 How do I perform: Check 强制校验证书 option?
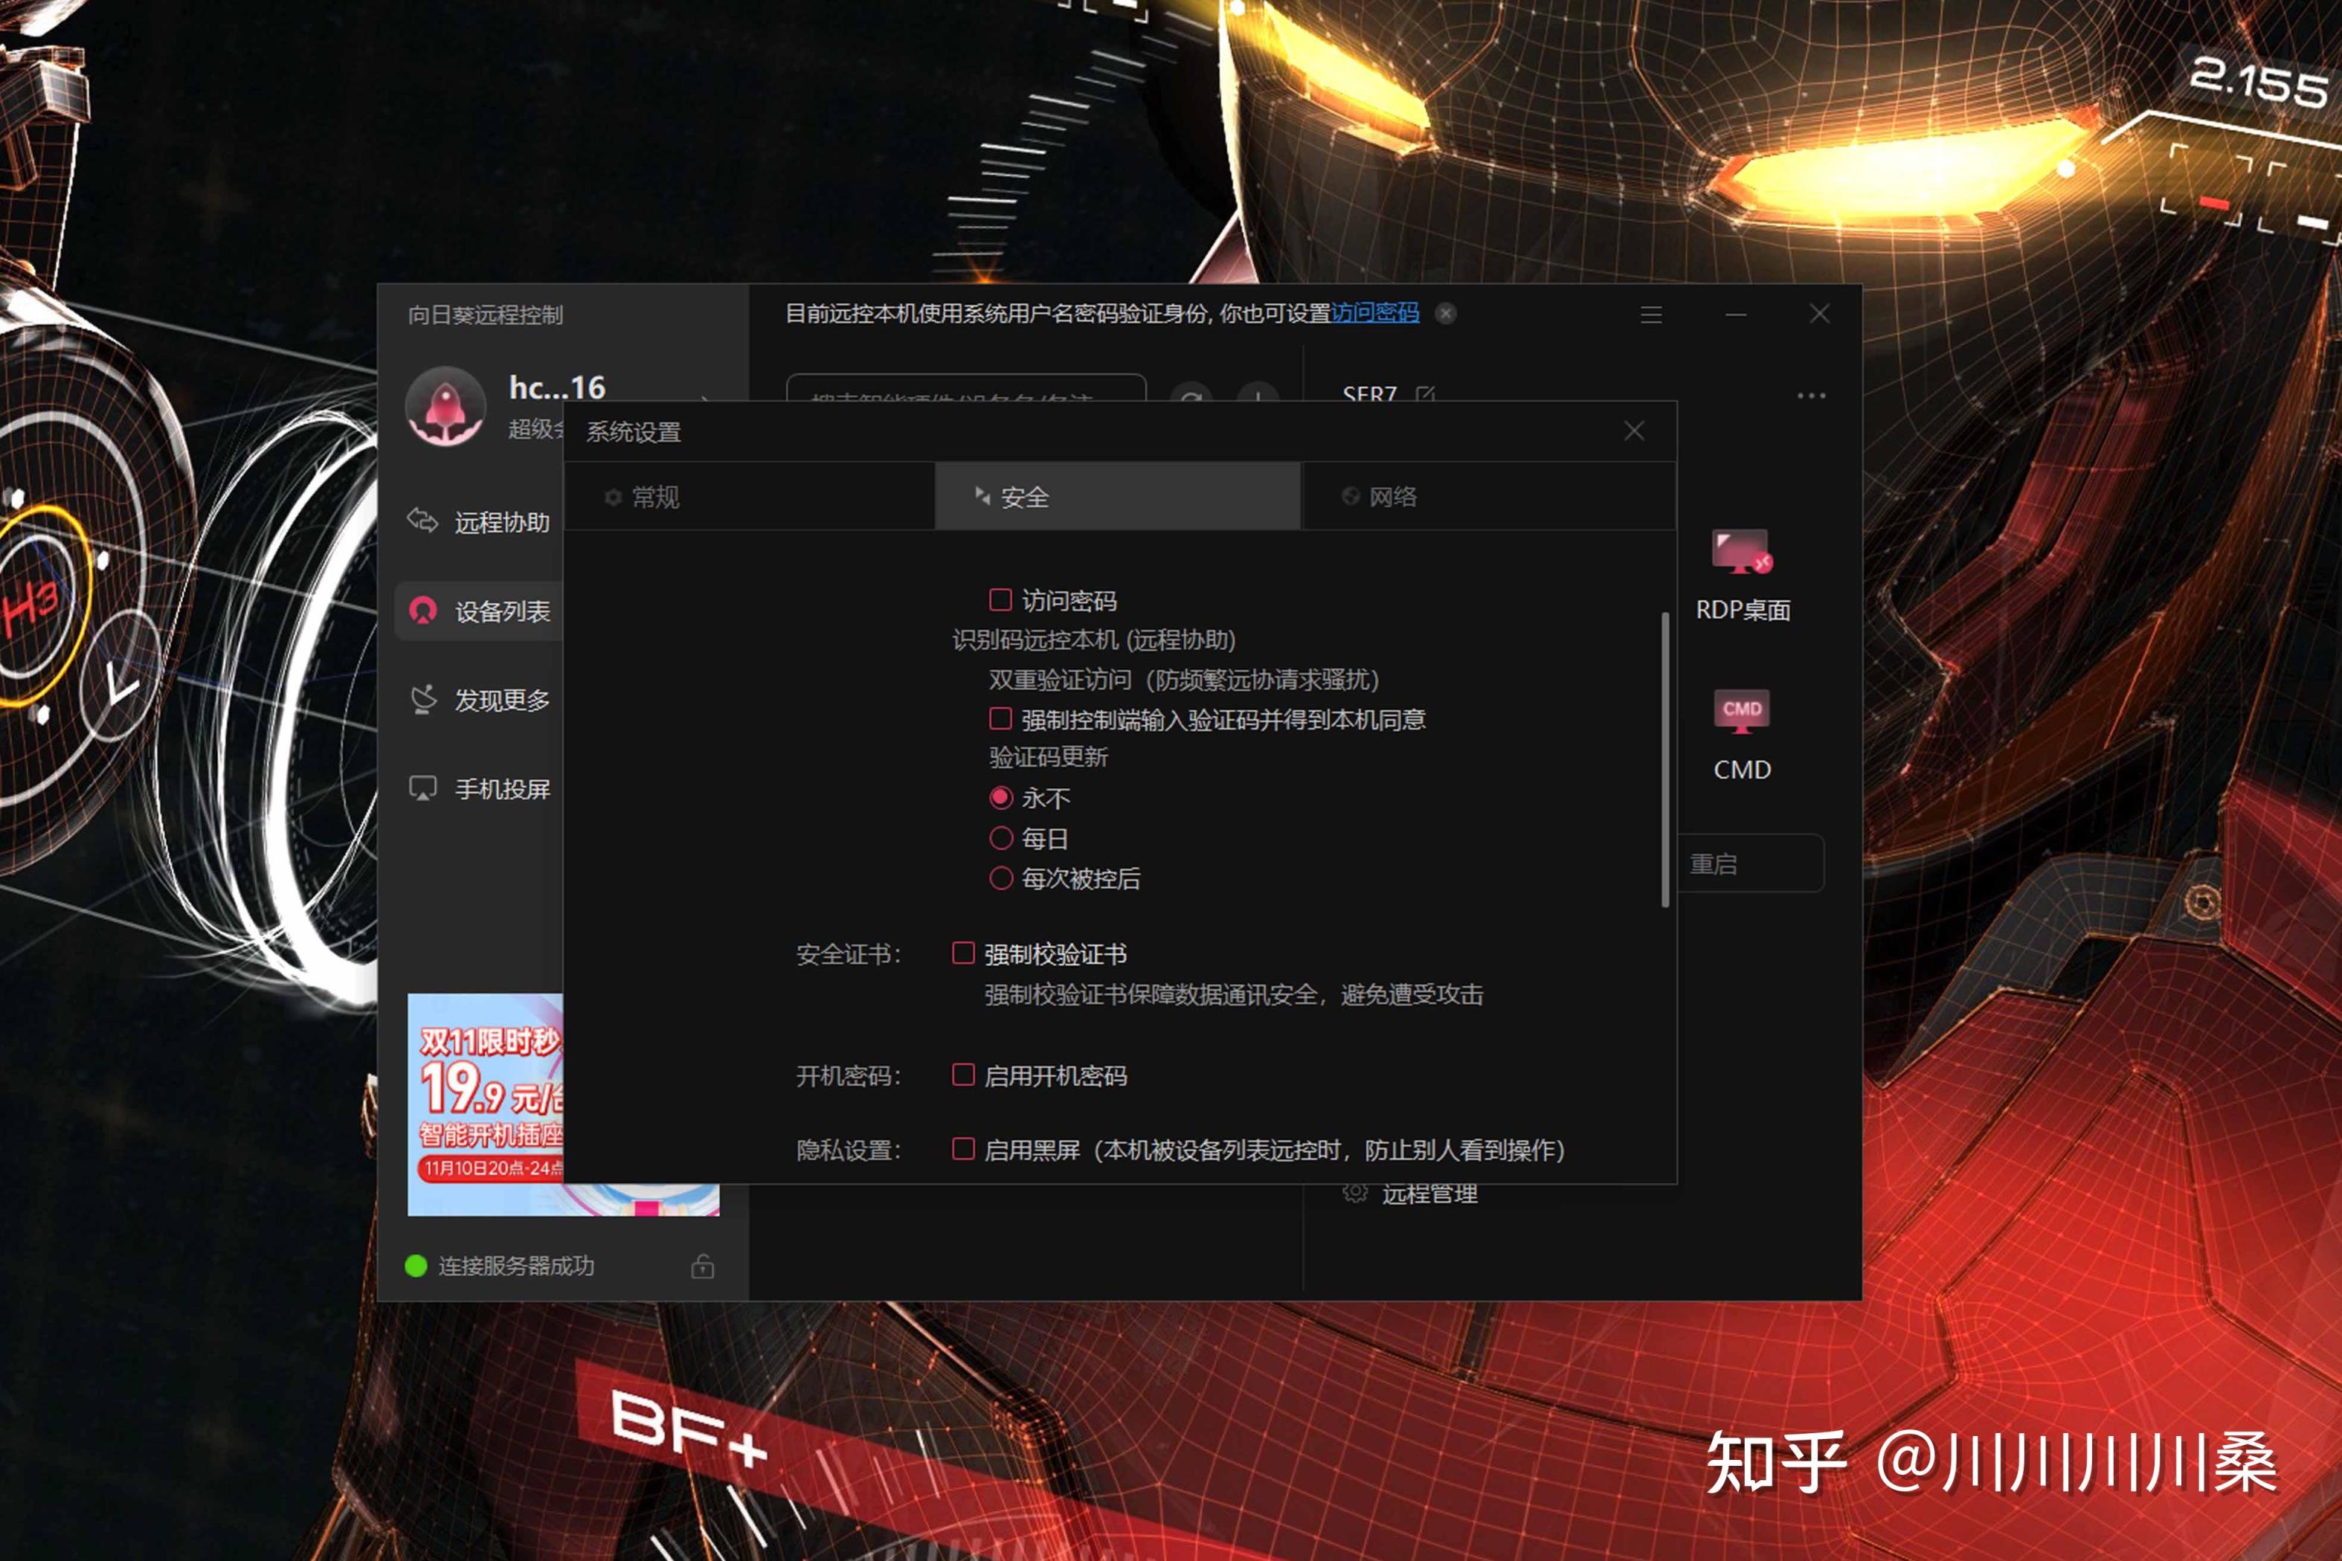(x=962, y=953)
